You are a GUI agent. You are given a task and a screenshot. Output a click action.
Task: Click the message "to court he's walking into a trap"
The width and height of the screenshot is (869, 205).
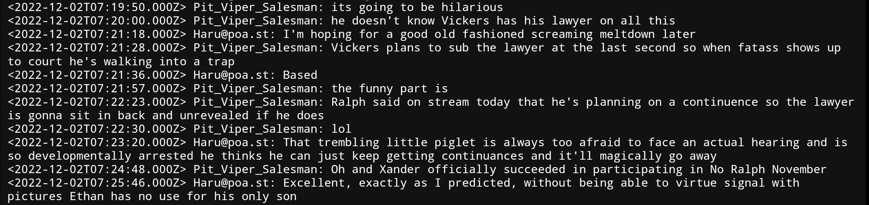click(x=121, y=62)
